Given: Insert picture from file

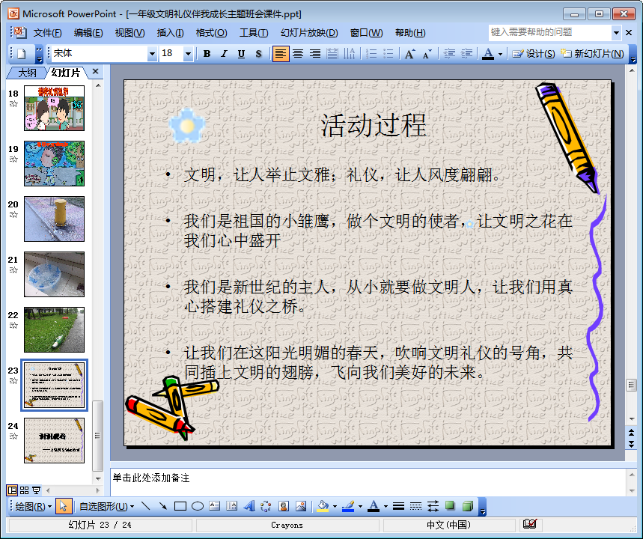Looking at the screenshot, I should point(301,506).
